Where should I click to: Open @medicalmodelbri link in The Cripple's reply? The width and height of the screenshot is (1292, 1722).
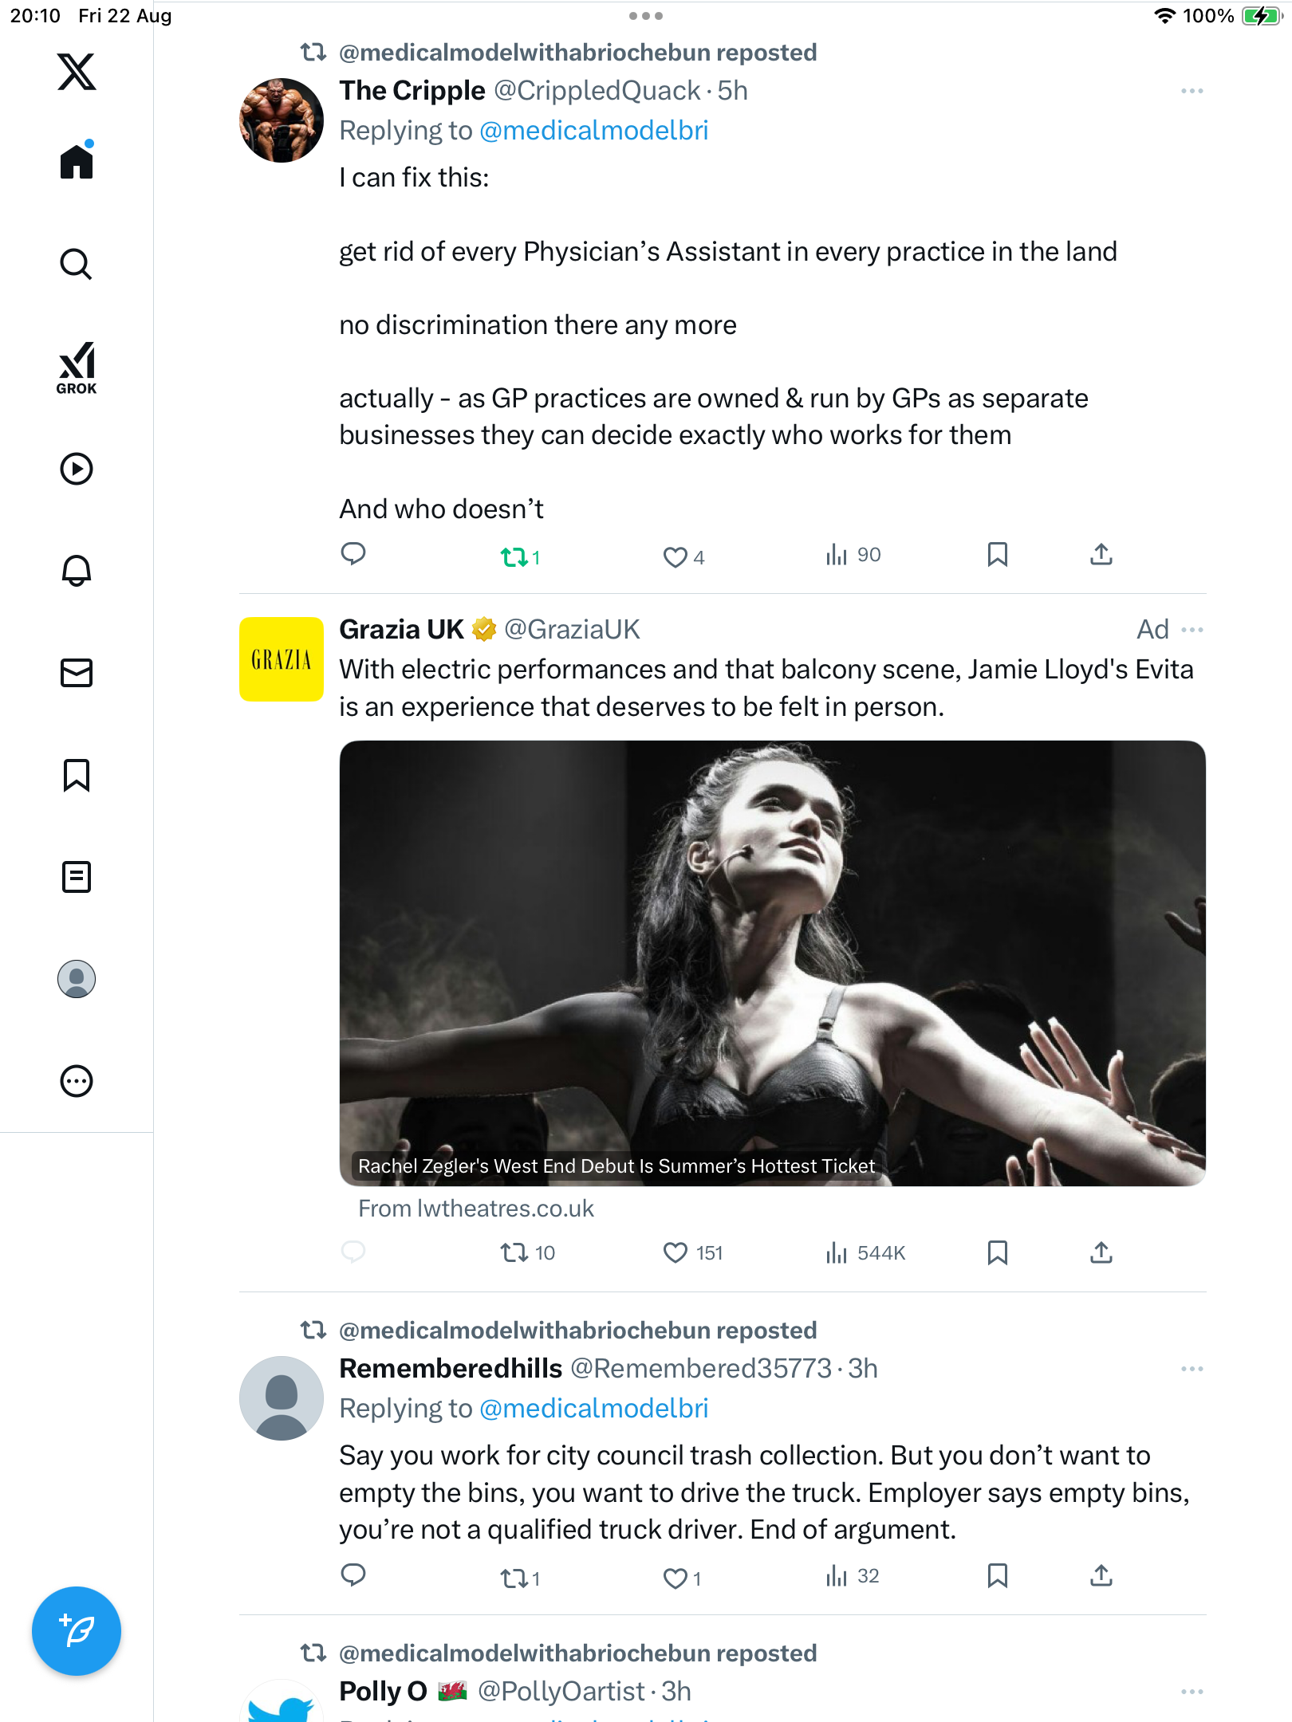(x=593, y=131)
